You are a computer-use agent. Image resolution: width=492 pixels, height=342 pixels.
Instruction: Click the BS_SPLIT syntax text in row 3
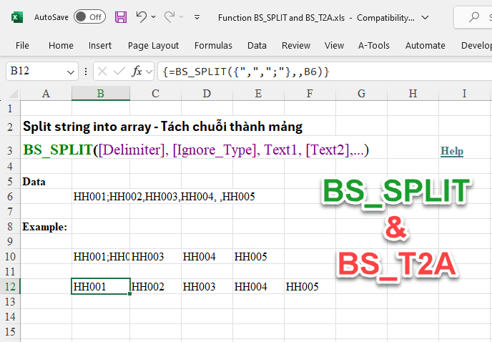click(x=196, y=150)
